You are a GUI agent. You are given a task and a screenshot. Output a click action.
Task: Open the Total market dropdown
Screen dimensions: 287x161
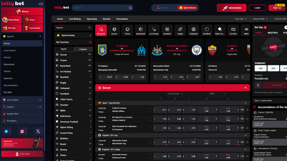(x=217, y=94)
